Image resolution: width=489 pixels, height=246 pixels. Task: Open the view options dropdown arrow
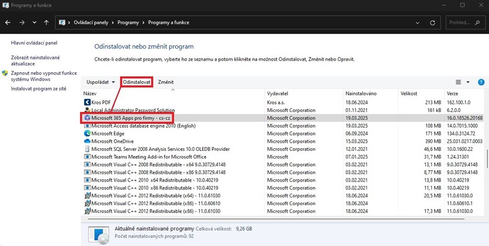tap(468, 82)
